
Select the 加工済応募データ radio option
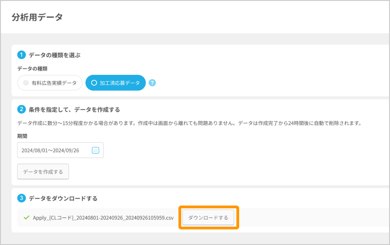(x=115, y=83)
